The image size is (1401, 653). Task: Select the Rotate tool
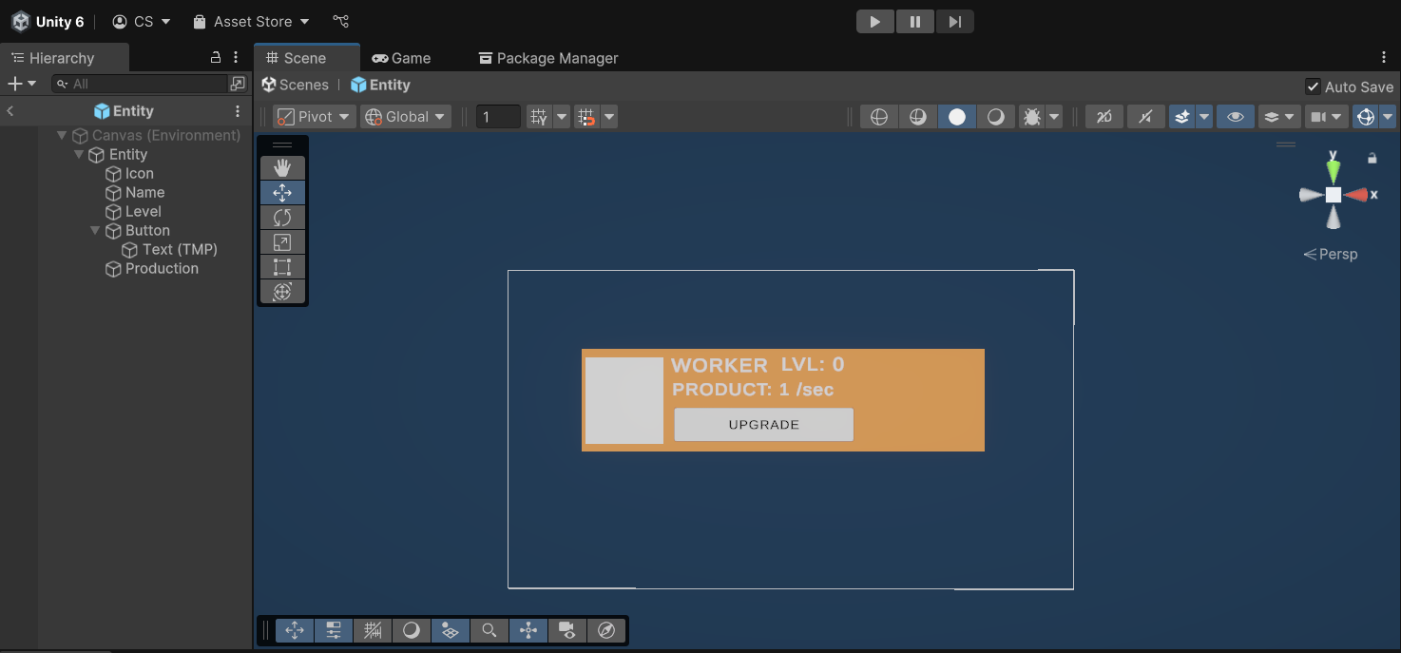tap(282, 218)
